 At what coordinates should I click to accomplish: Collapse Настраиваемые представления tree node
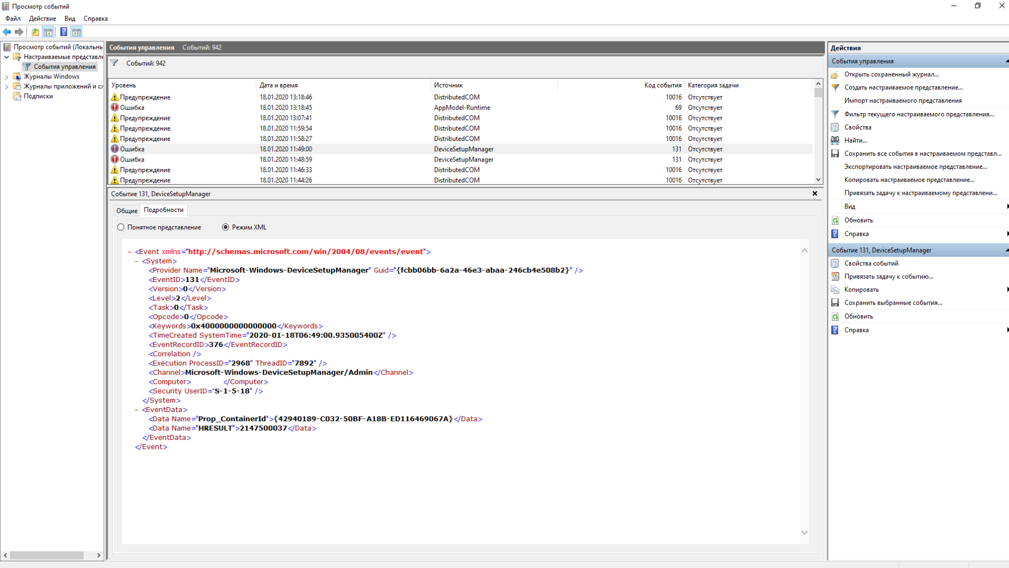[x=6, y=57]
